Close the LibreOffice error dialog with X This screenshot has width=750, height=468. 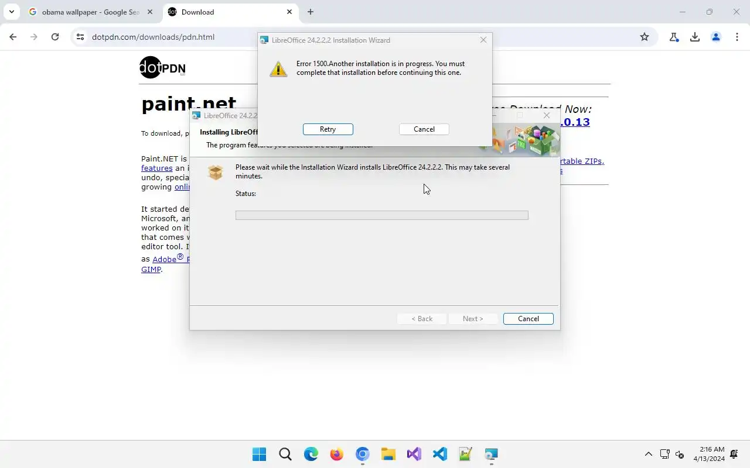click(x=483, y=40)
